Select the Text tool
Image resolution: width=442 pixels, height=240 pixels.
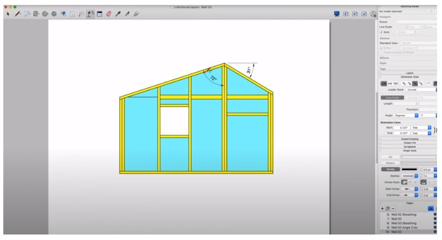(72, 14)
